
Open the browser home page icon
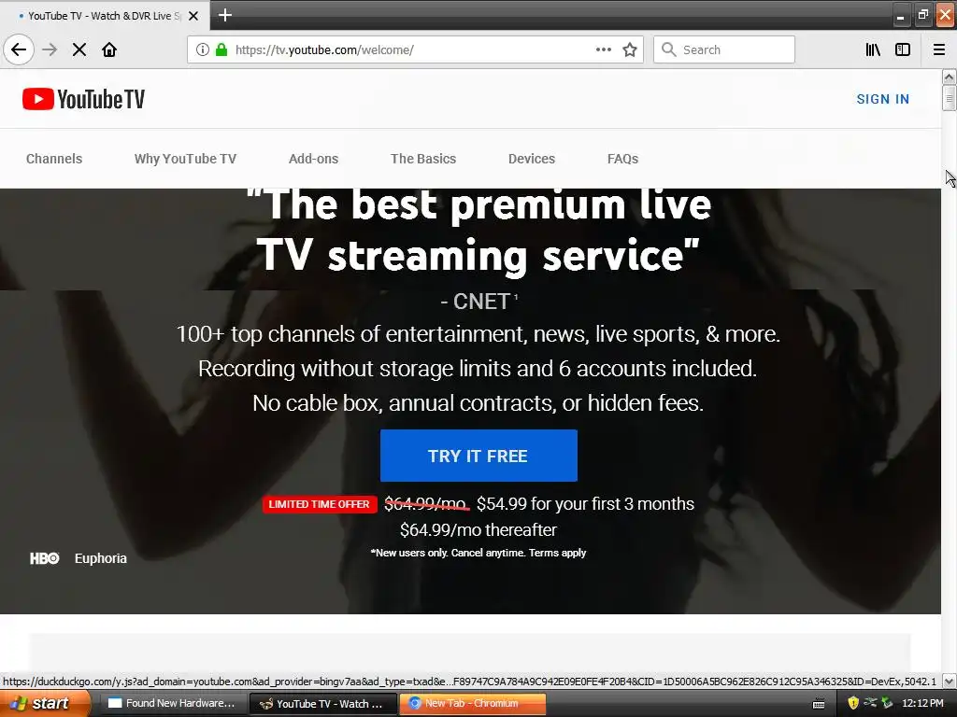109,49
